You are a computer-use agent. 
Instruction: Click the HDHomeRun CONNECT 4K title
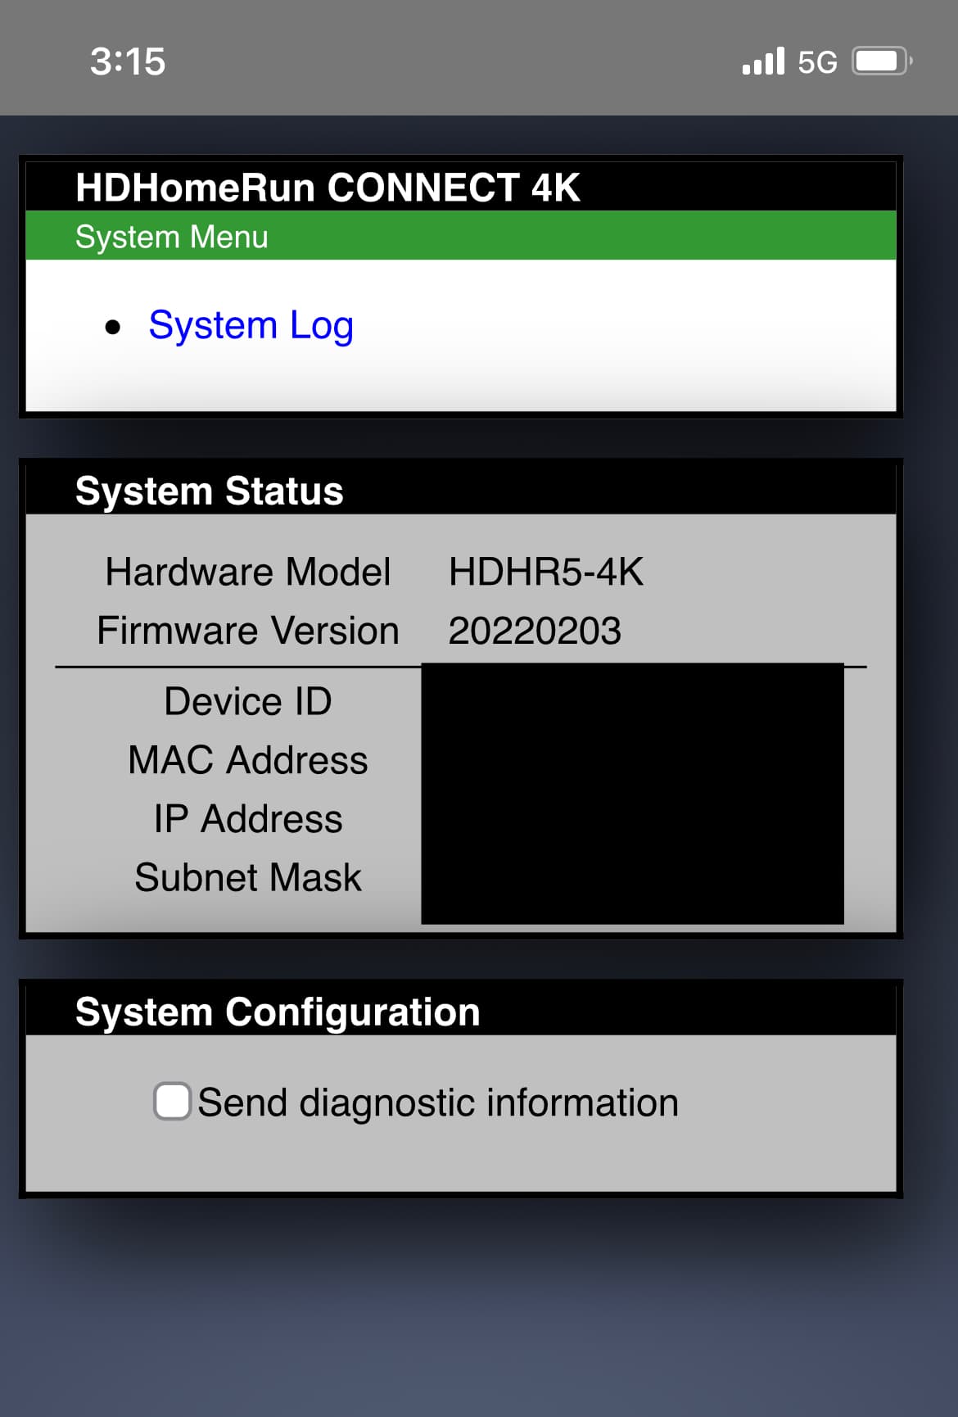point(328,188)
